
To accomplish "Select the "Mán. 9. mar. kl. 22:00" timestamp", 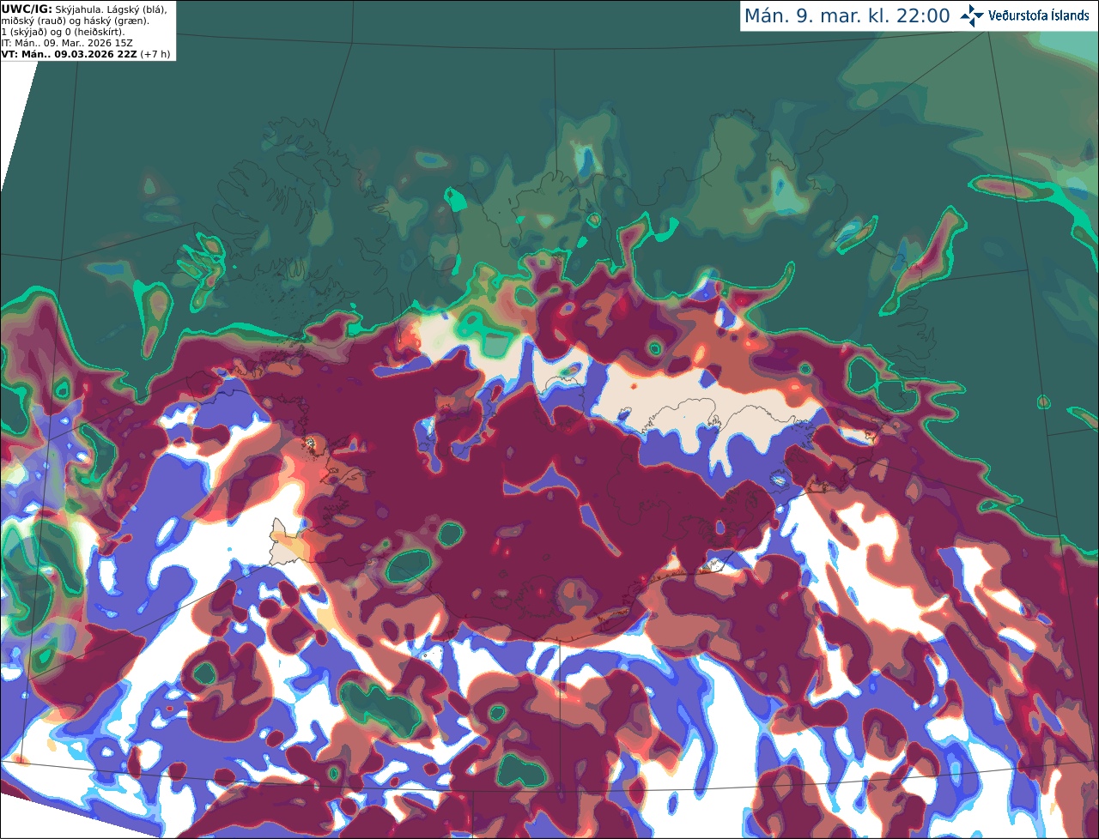I will click(847, 16).
